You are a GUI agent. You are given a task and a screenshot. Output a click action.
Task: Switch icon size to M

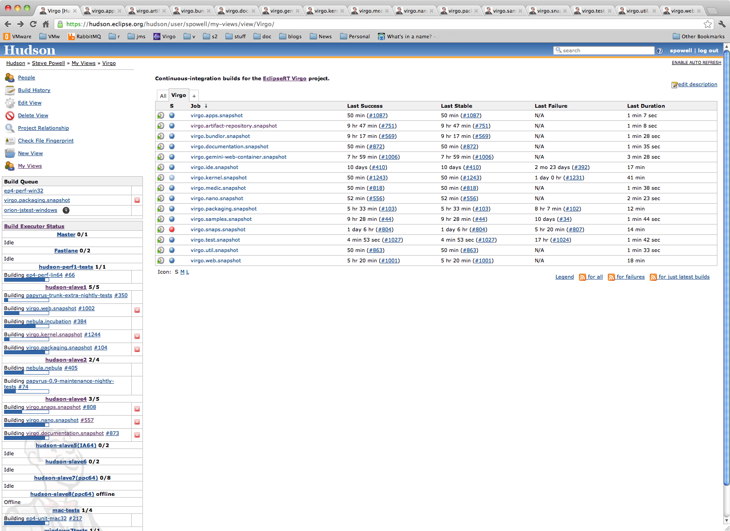click(x=182, y=272)
